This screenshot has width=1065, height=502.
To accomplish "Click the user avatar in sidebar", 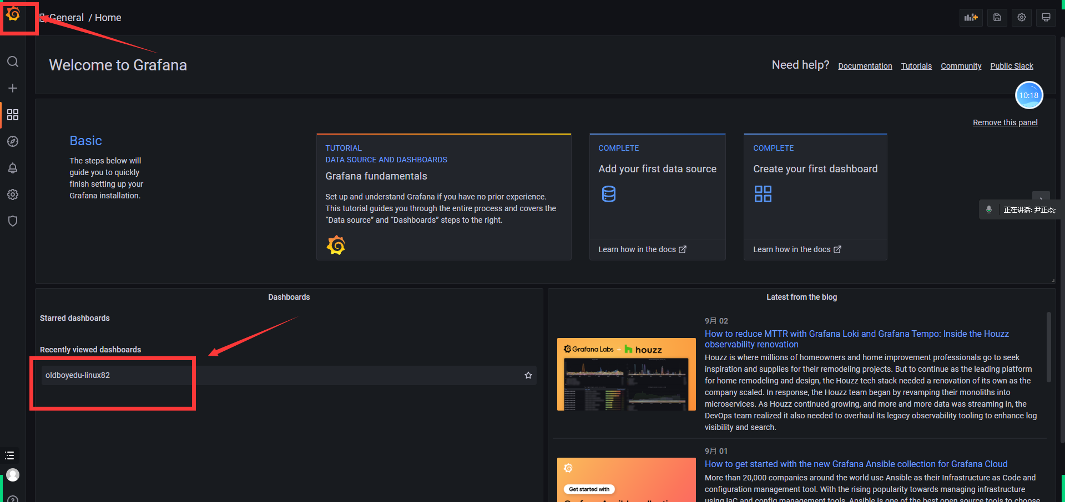I will (13, 475).
